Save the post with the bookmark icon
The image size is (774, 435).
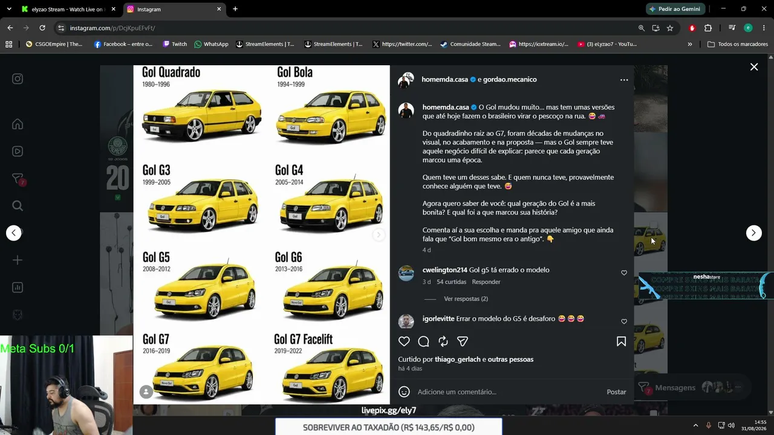(x=621, y=341)
